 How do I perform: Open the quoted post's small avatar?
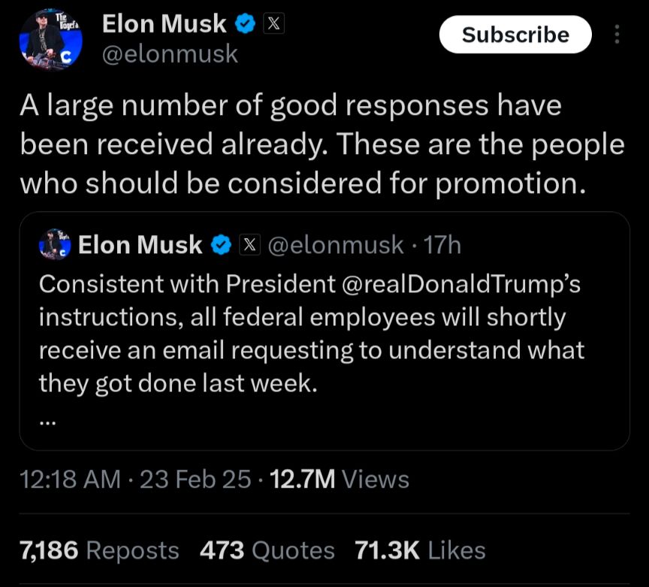click(55, 244)
